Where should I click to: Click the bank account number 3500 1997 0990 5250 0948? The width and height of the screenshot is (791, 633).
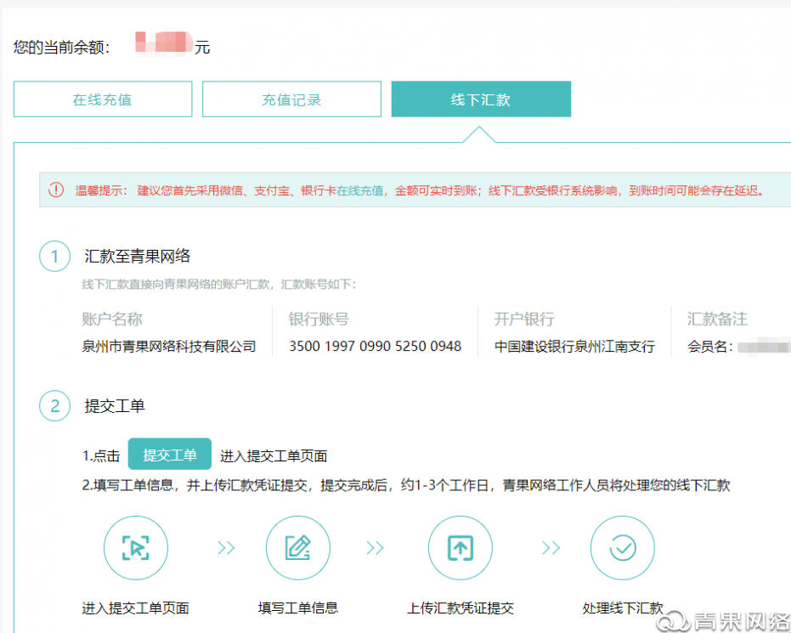pos(375,347)
